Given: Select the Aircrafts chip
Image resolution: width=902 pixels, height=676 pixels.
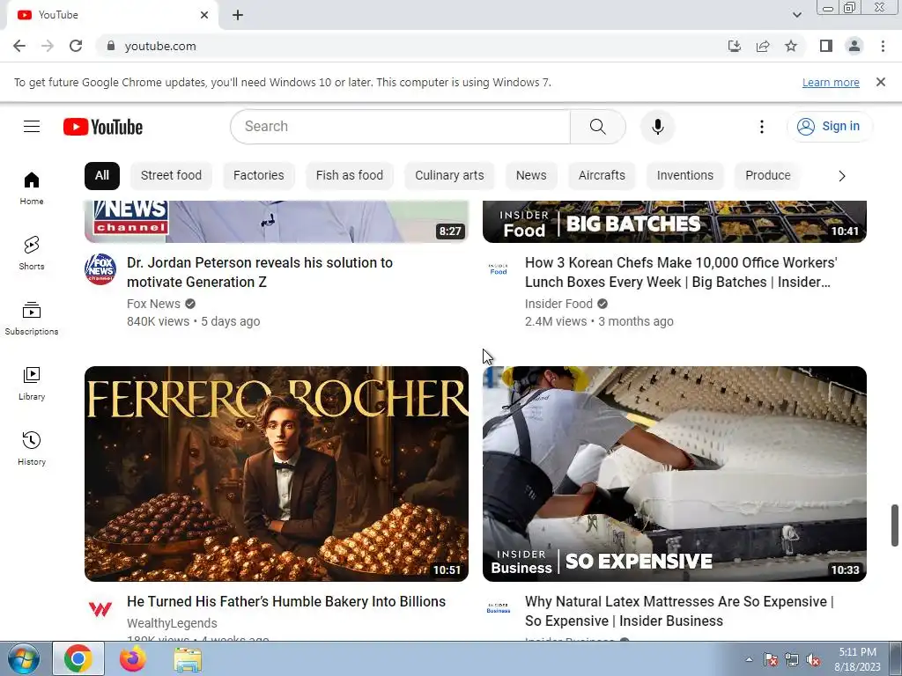Looking at the screenshot, I should pyautogui.click(x=602, y=175).
